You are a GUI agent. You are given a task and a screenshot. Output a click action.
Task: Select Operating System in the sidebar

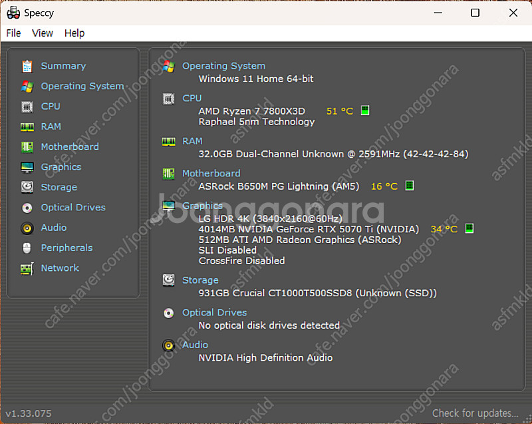pyautogui.click(x=82, y=87)
